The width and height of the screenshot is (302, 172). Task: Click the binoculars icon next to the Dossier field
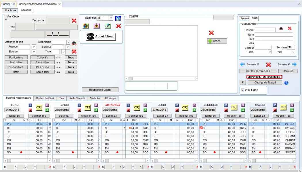click(281, 28)
